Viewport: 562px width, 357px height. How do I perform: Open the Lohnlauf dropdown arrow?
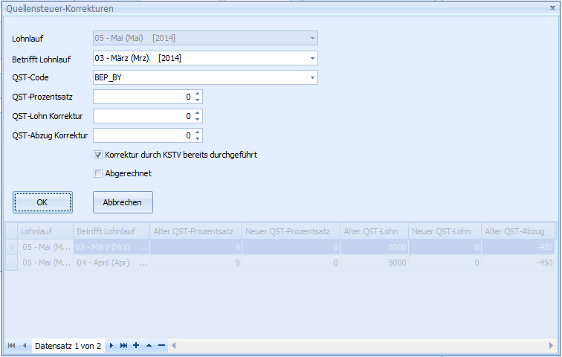pos(312,39)
